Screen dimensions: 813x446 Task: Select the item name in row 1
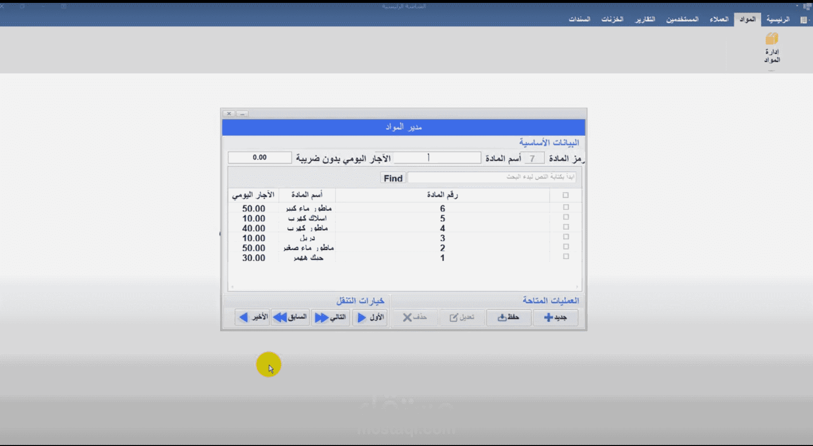tap(308, 258)
